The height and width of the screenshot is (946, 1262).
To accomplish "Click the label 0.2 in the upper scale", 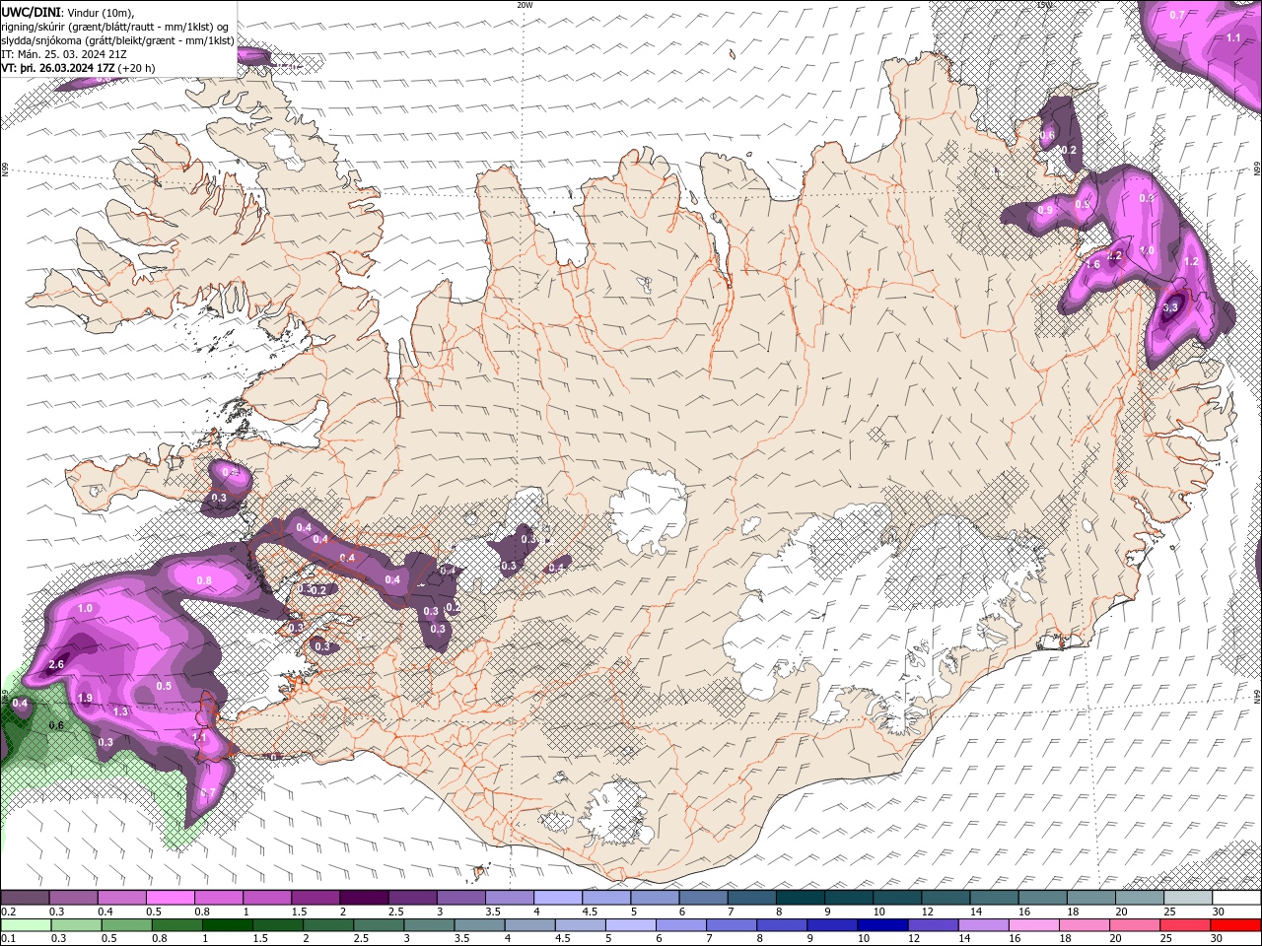I will (x=8, y=912).
